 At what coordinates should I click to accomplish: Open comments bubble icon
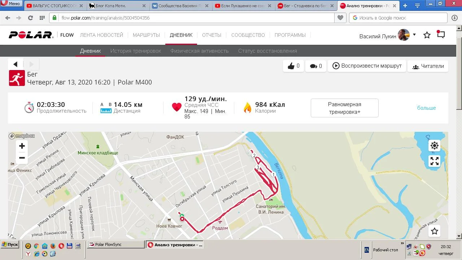pos(316,66)
